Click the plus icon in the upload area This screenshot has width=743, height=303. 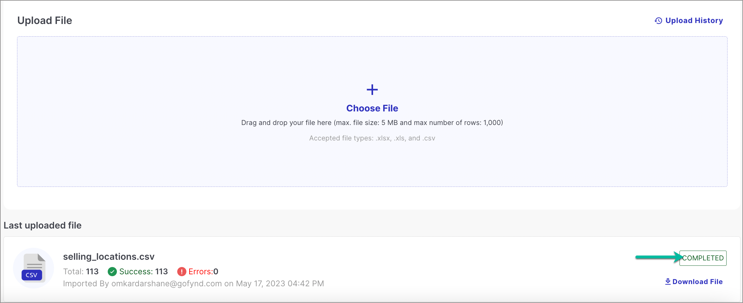pos(372,90)
